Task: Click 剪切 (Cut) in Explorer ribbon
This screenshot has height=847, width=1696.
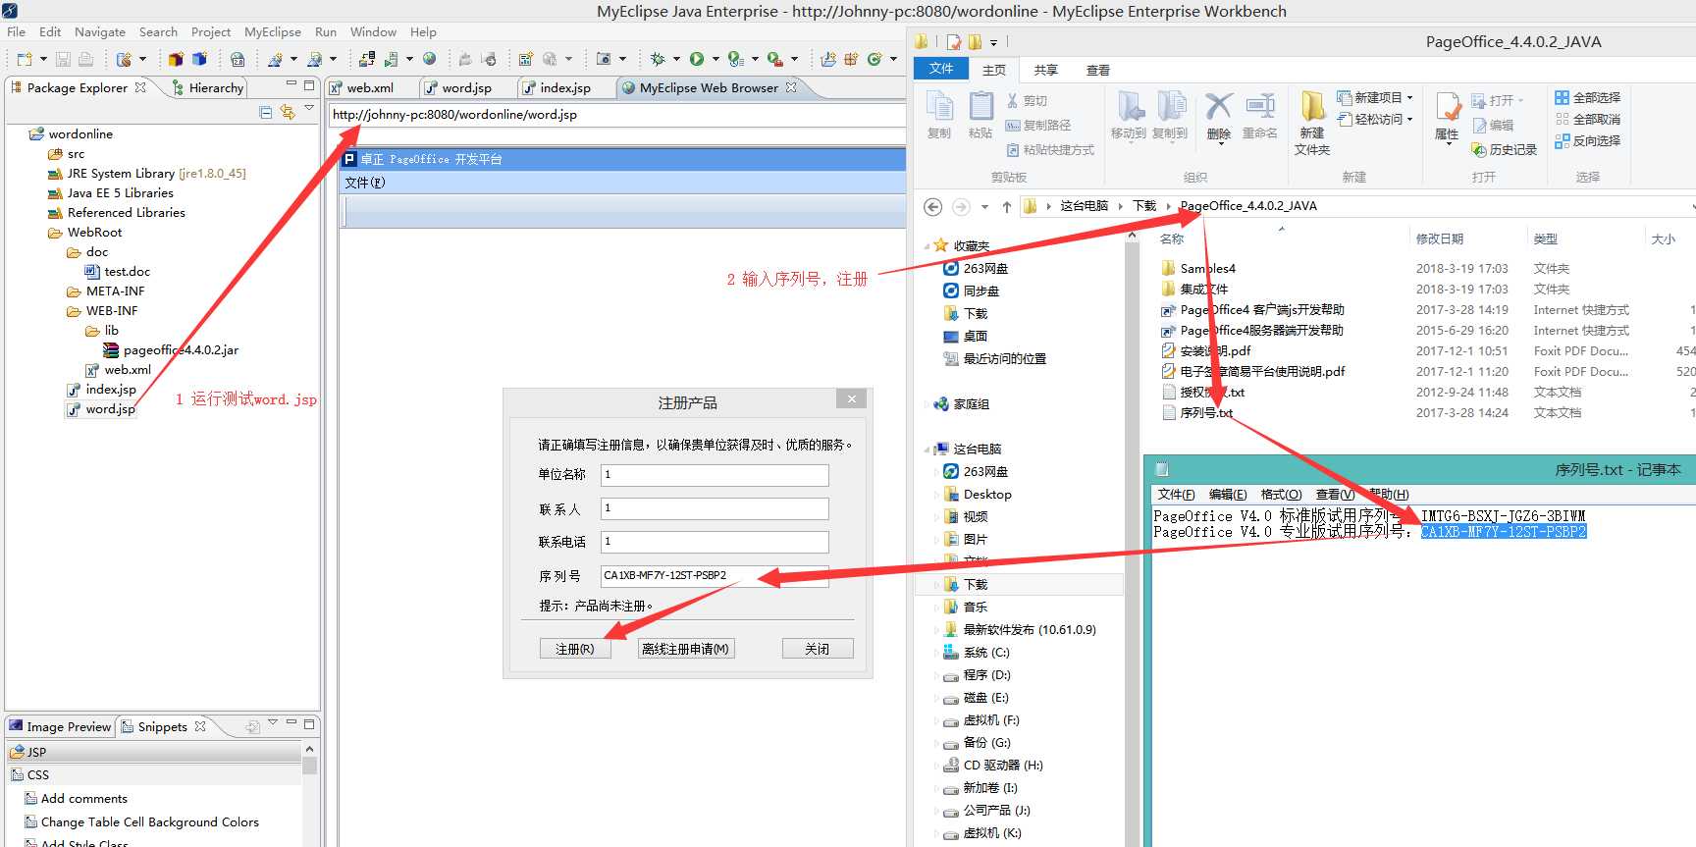Action: point(1027,100)
